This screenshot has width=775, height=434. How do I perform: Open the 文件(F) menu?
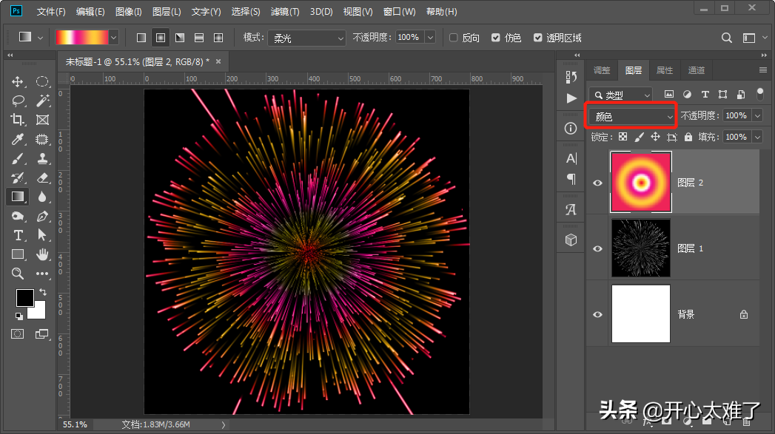[51, 11]
